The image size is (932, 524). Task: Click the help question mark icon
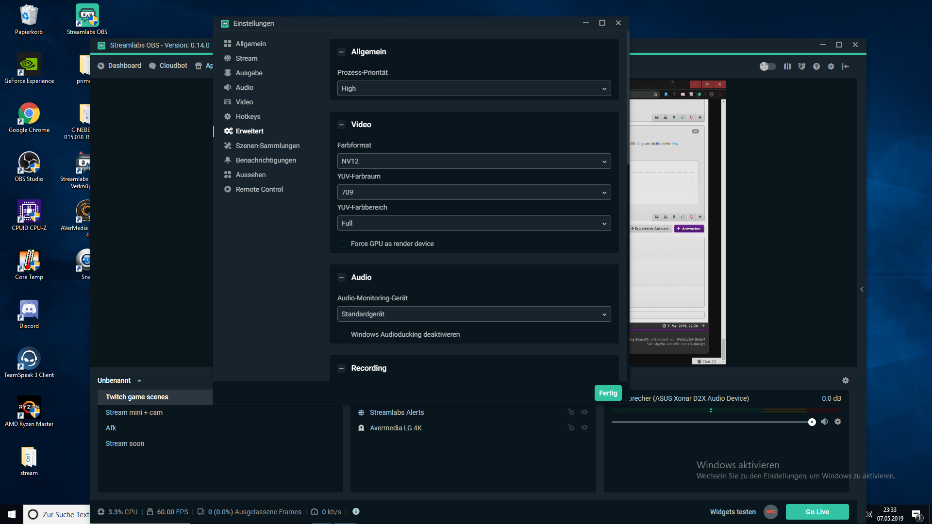pyautogui.click(x=816, y=66)
